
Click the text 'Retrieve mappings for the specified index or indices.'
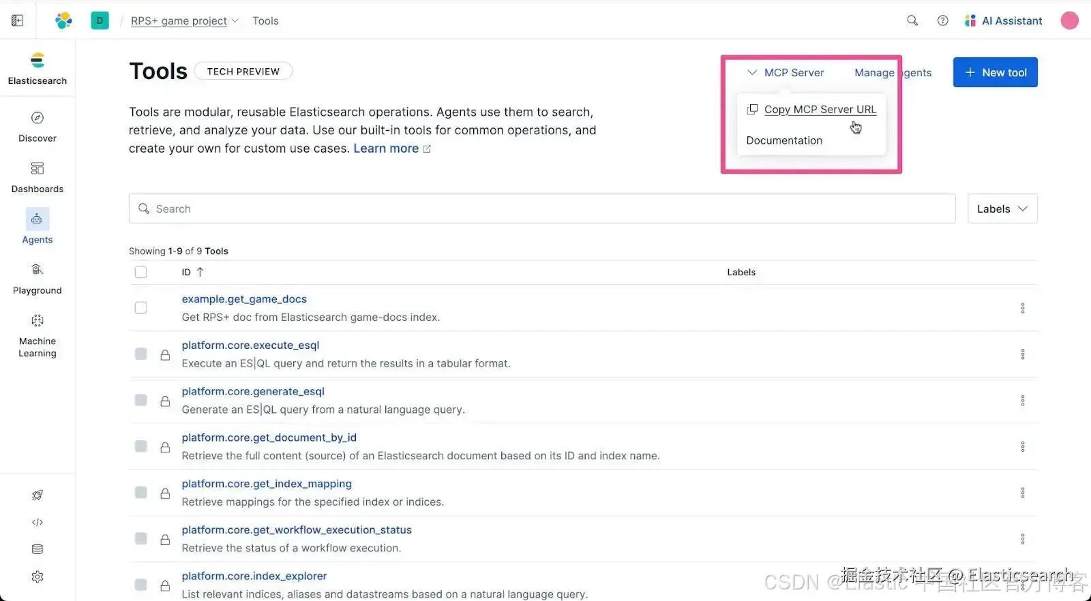tap(313, 502)
